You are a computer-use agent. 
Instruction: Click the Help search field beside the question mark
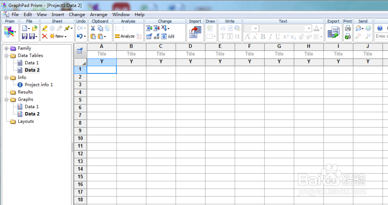(x=381, y=36)
